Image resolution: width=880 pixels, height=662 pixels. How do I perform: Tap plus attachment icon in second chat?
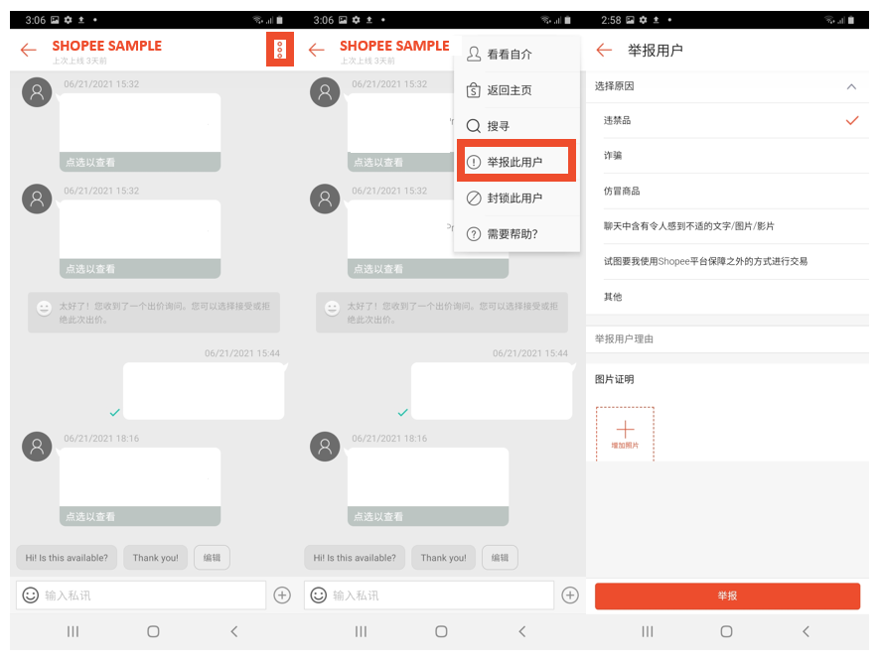pyautogui.click(x=570, y=595)
